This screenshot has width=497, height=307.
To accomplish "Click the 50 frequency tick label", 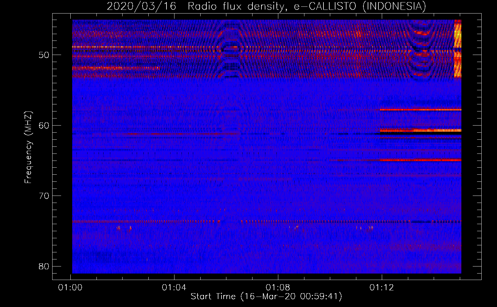I will [x=44, y=55].
